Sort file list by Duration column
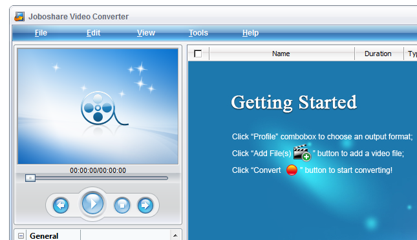 coord(379,54)
